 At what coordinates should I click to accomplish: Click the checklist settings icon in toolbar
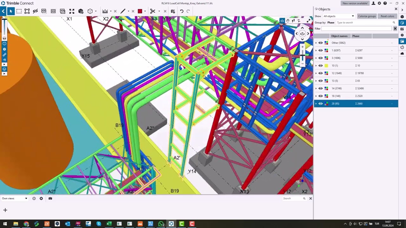coord(173,11)
